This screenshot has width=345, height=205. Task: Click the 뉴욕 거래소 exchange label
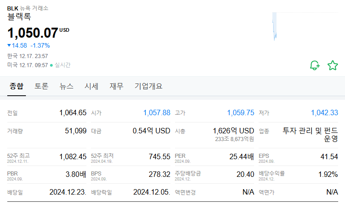[x=34, y=8]
